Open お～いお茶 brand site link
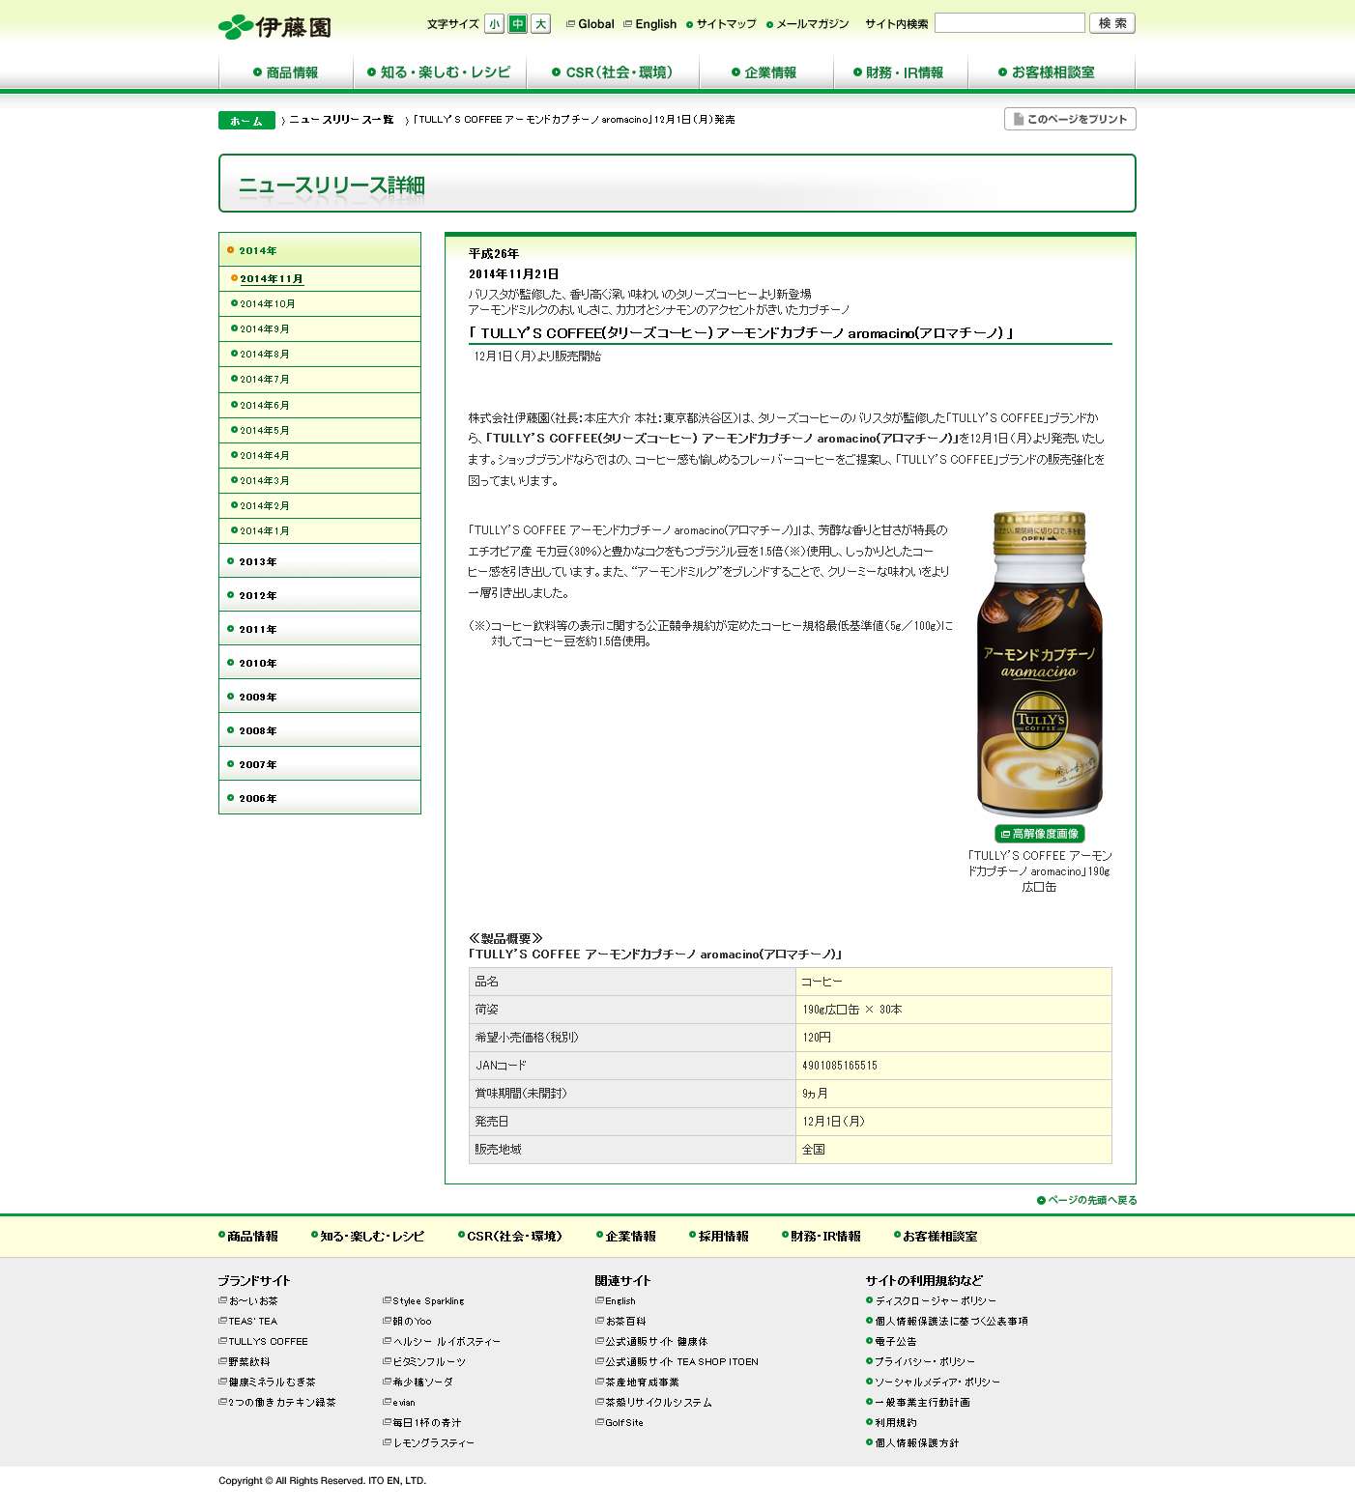1355x1511 pixels. (248, 1300)
